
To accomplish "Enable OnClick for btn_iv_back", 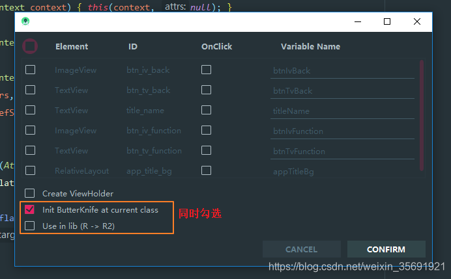I will [206, 70].
